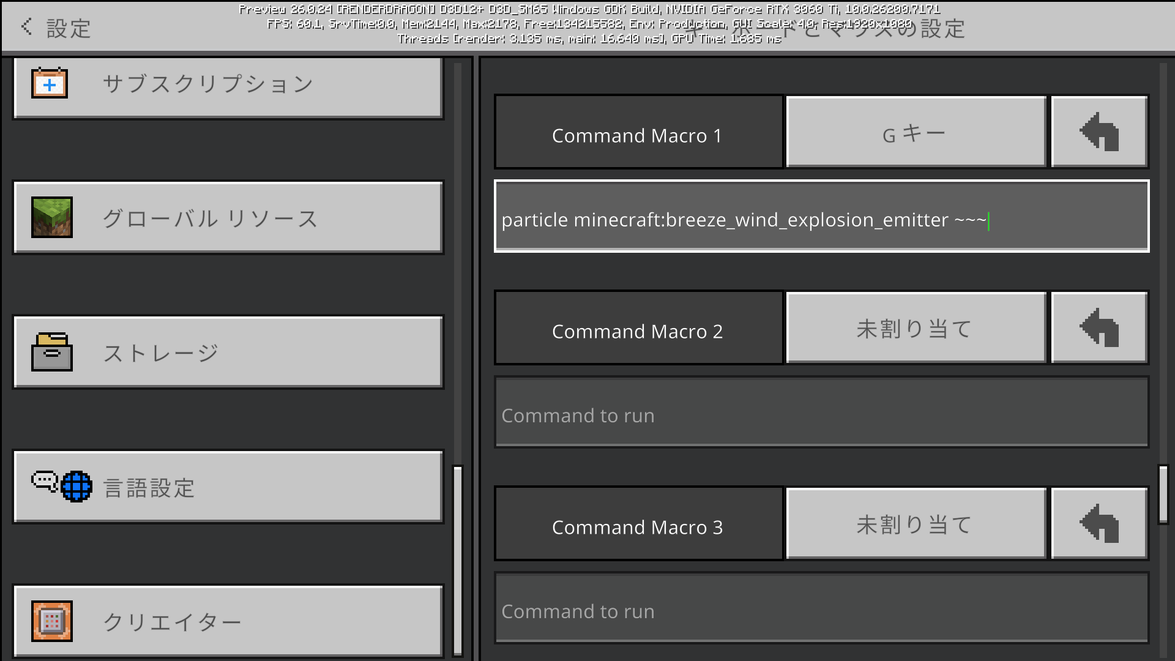Reset Command Macro 1 binding with arrow icon
This screenshot has height=661, width=1175.
pyautogui.click(x=1099, y=132)
